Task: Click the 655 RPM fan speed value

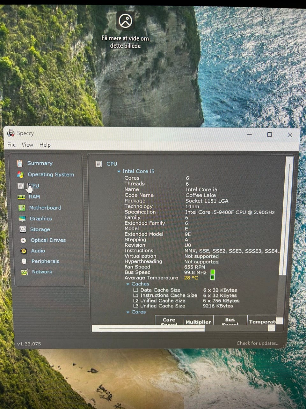Action: 195,267
